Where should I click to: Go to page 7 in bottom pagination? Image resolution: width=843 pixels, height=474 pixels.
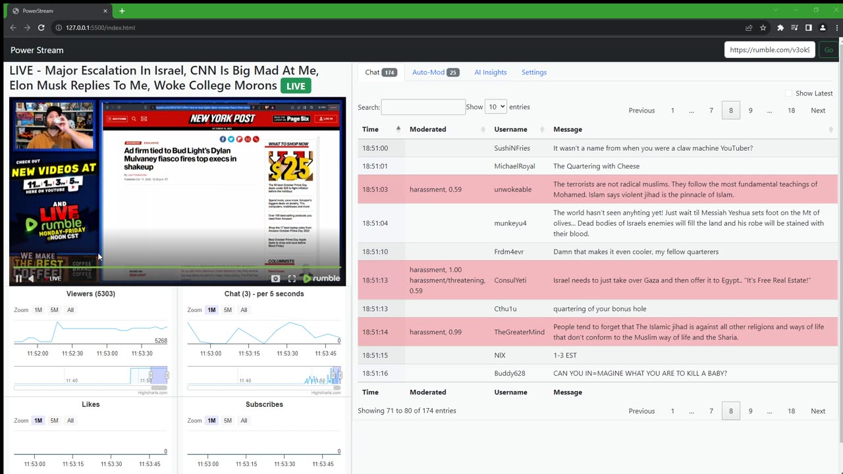click(711, 411)
